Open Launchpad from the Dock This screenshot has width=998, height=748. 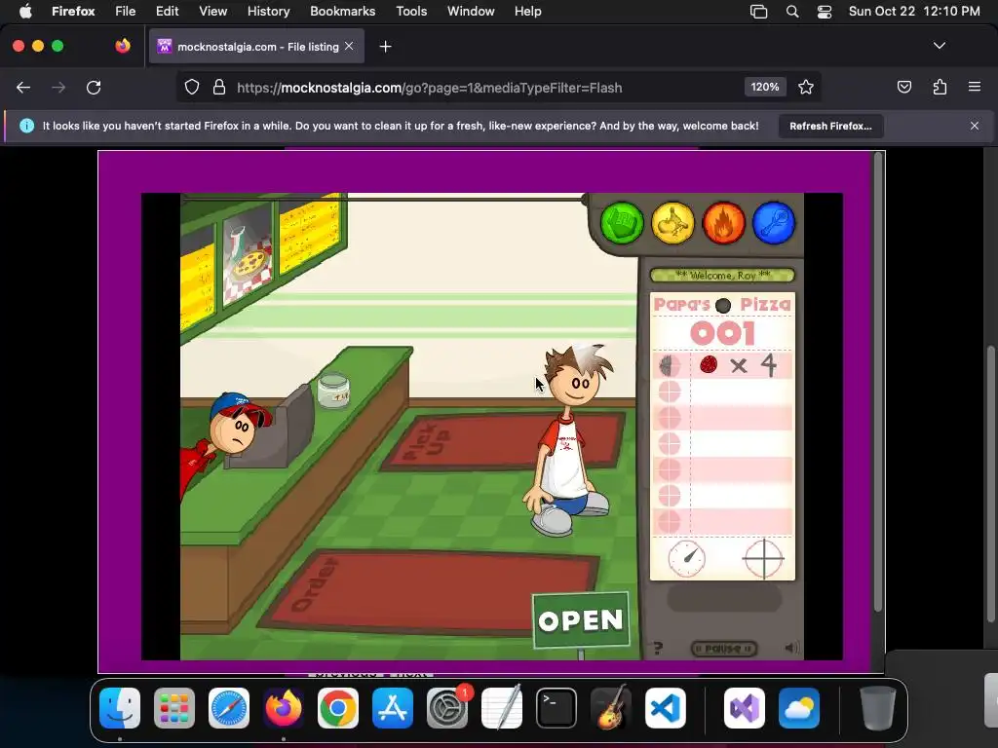(174, 708)
